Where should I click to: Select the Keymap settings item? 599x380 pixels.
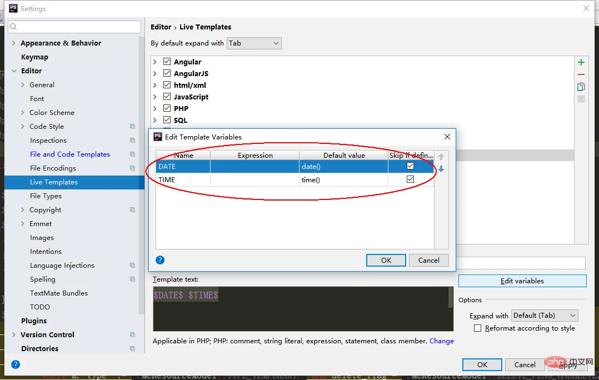[34, 57]
